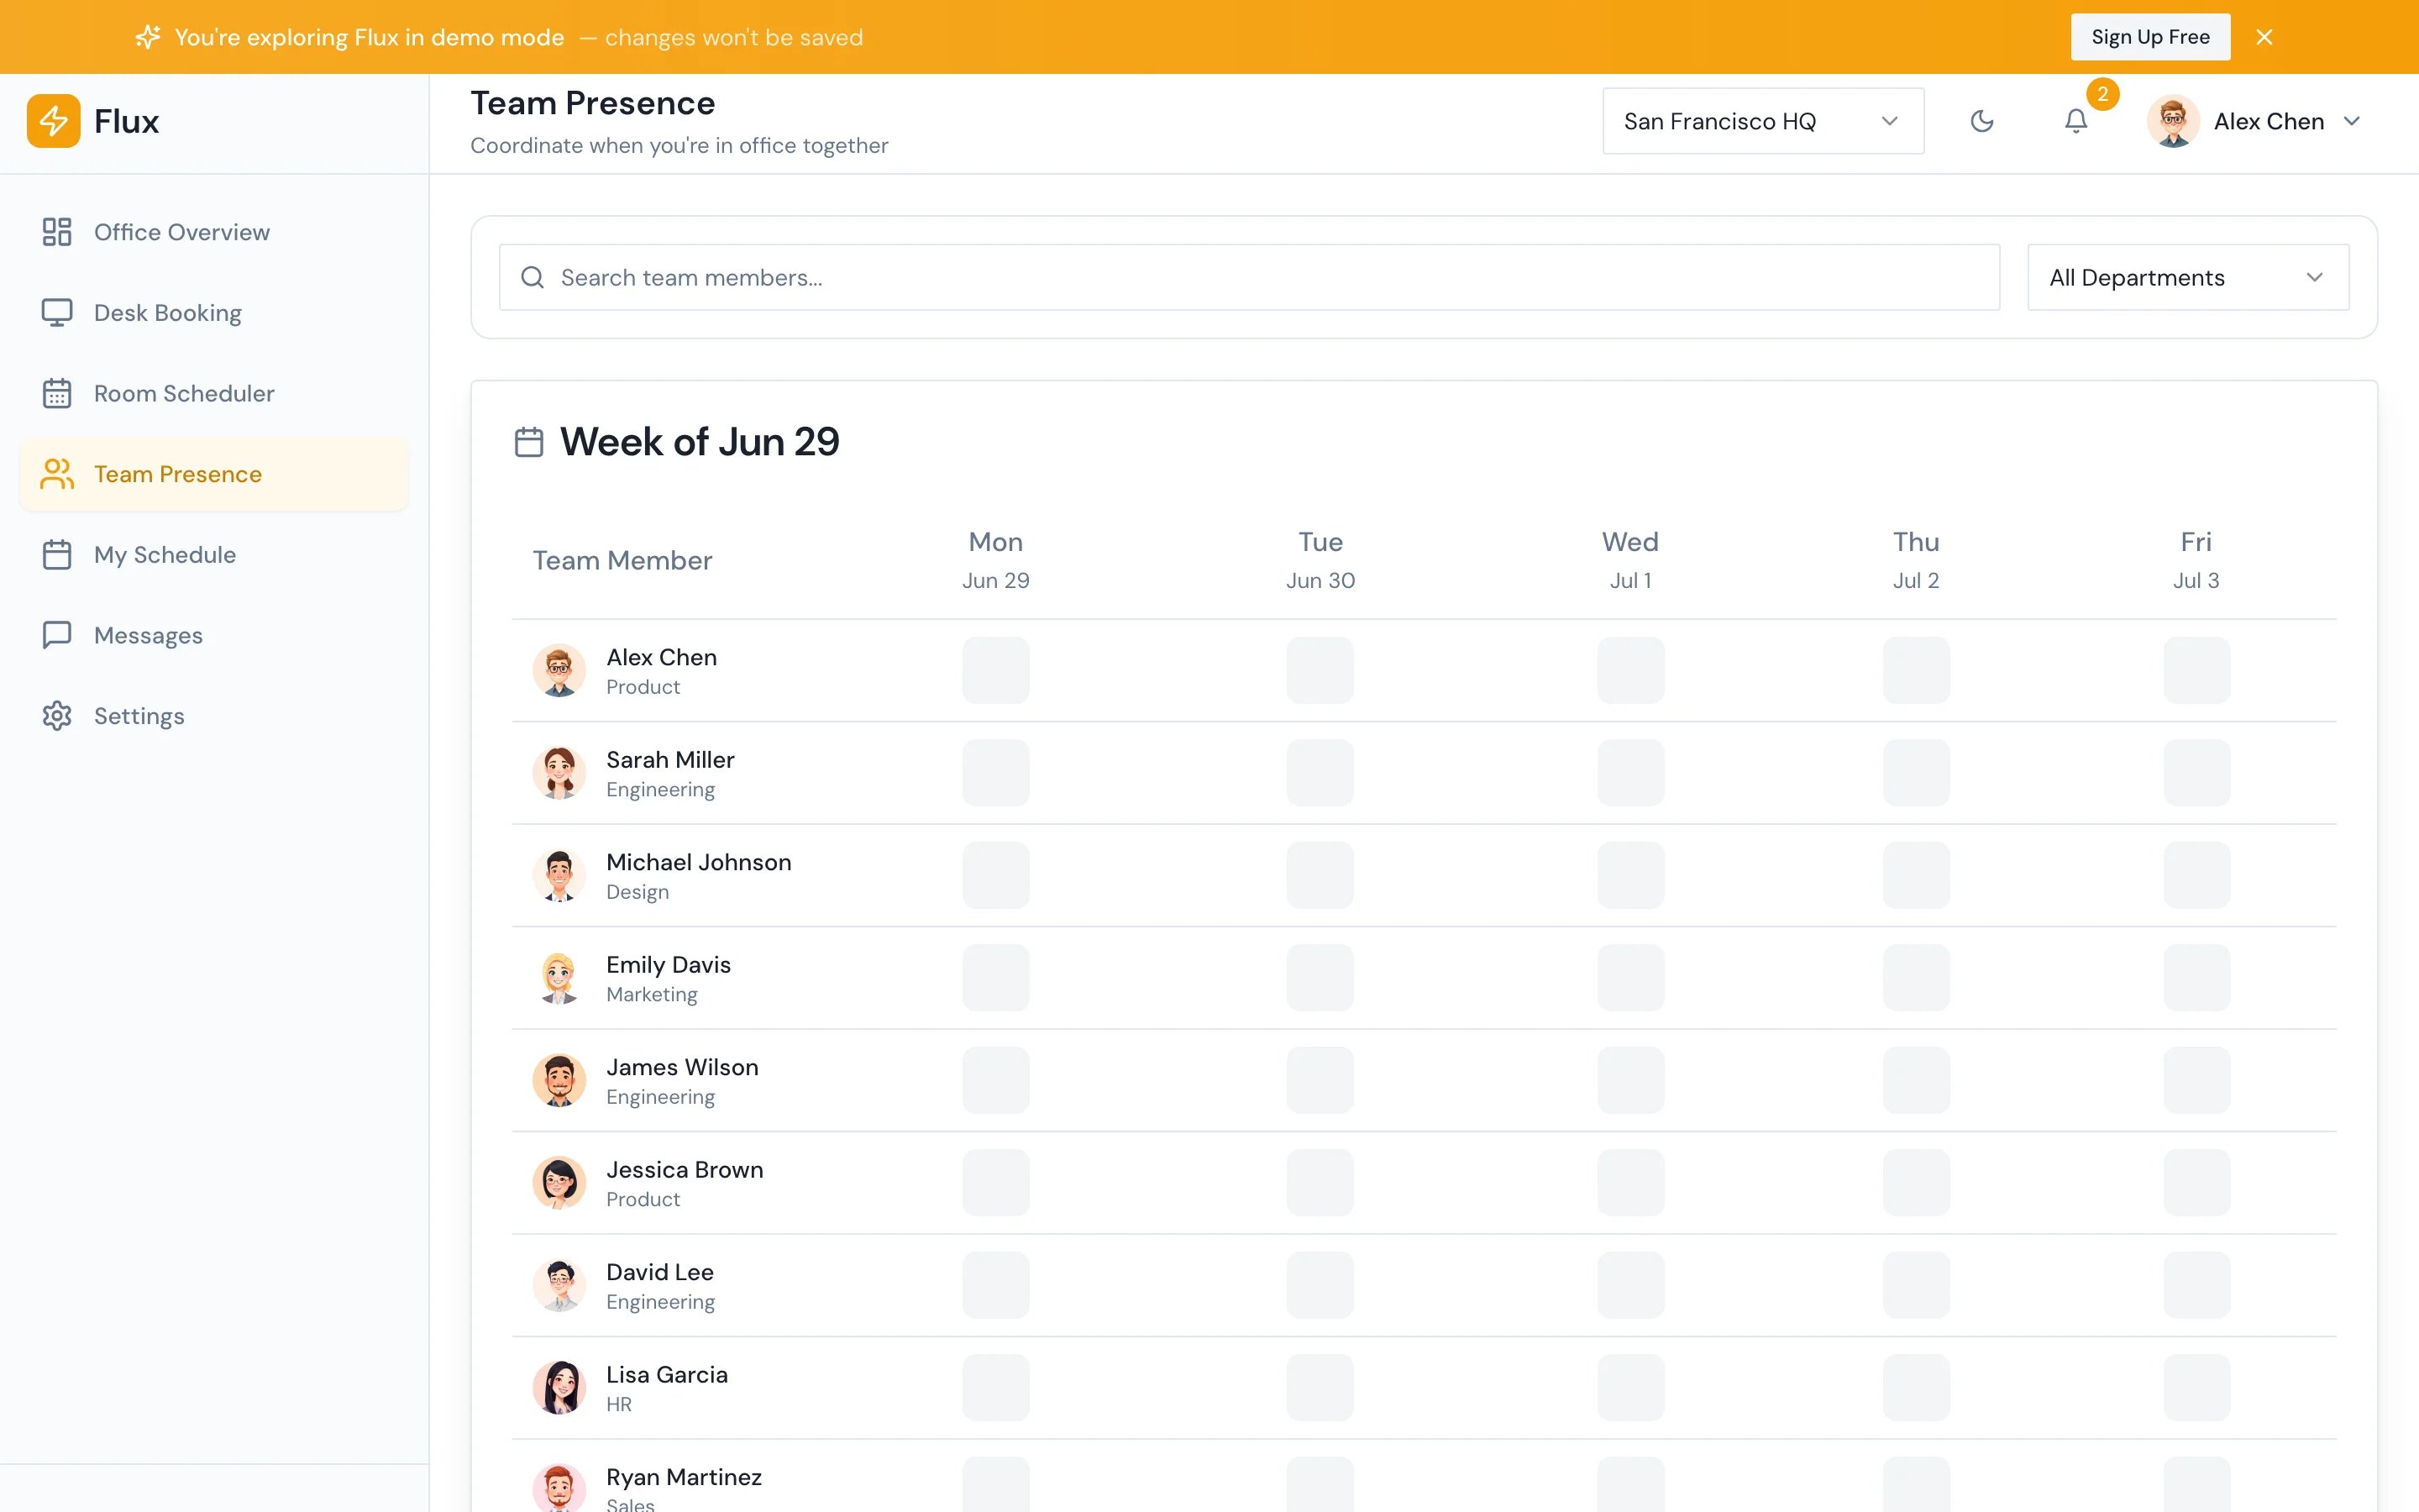Viewport: 2419px width, 1512px height.
Task: Click the Search team members field
Action: pos(1250,277)
